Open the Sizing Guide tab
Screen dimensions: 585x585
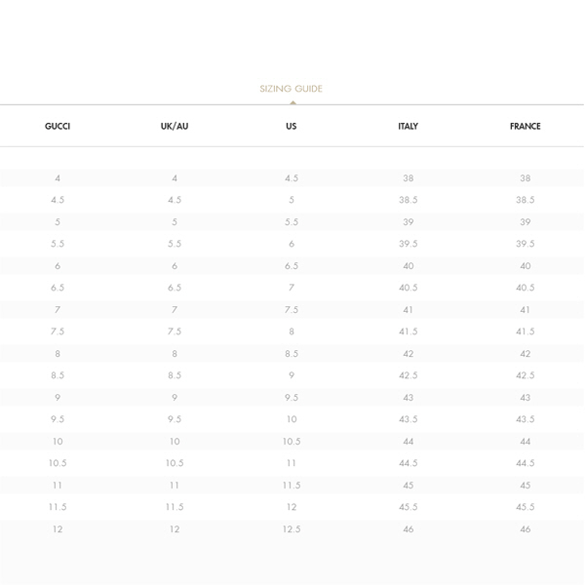coord(291,89)
